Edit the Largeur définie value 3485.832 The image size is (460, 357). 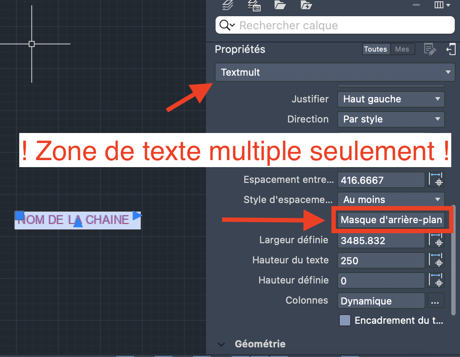coord(381,241)
